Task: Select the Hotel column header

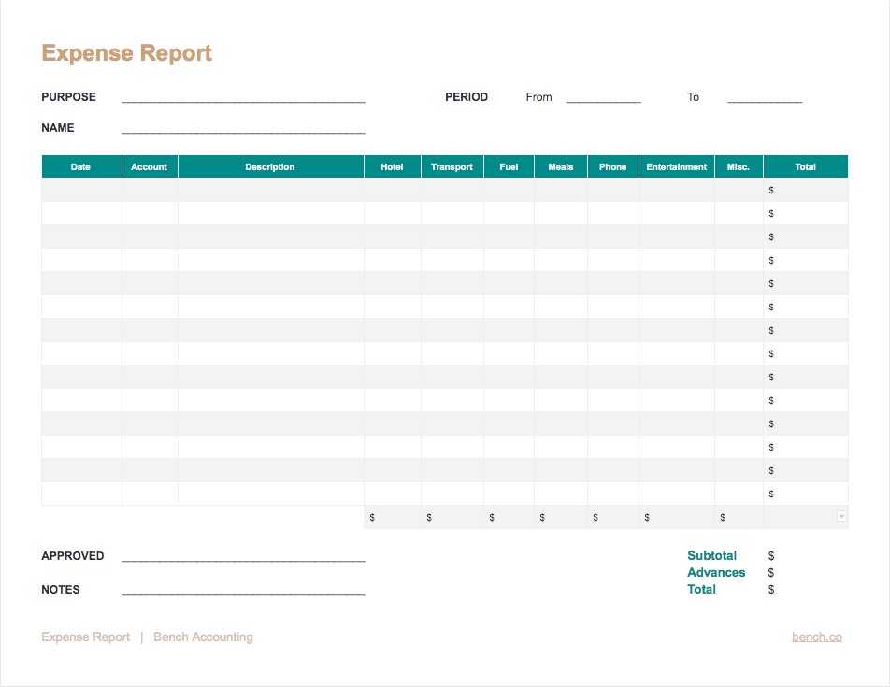Action: pyautogui.click(x=392, y=166)
